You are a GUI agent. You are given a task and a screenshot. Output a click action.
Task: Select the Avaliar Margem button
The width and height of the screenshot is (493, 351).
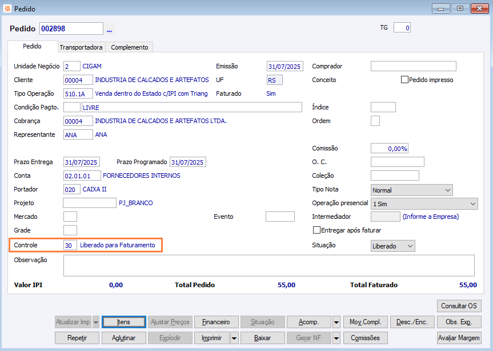click(x=459, y=338)
